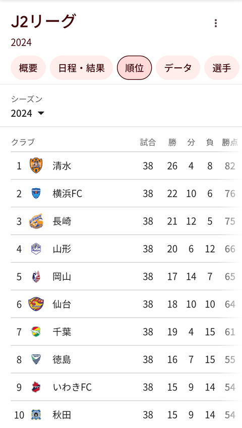Screen dimensions: 242x428
Task: Click the 横浜FC team crest icon
Action: point(36,193)
